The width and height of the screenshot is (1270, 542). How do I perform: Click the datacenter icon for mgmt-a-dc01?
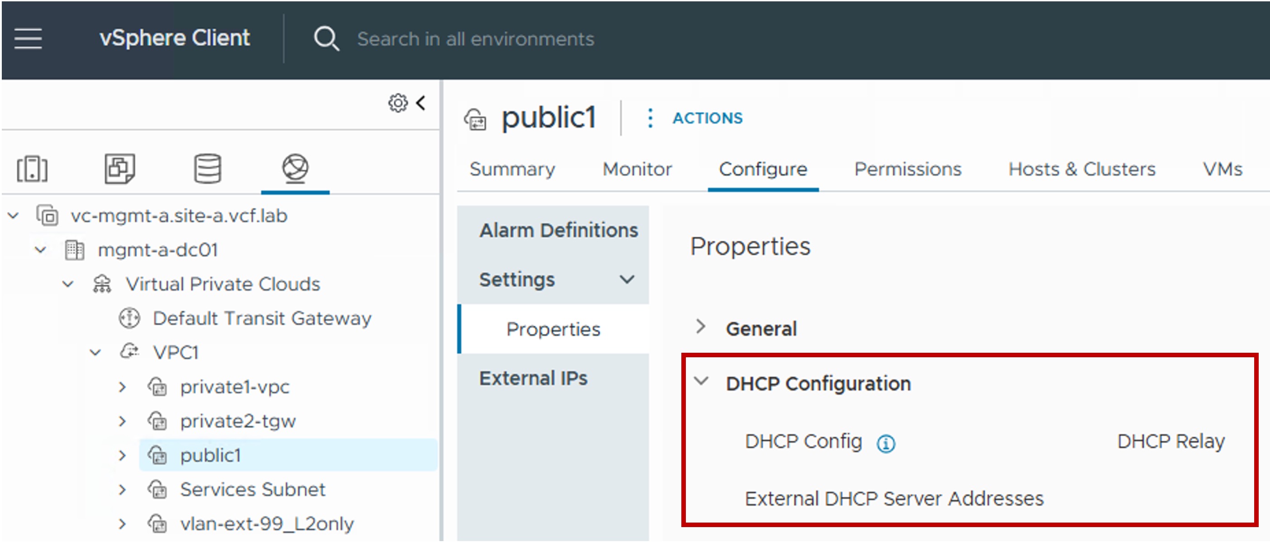[x=75, y=250]
